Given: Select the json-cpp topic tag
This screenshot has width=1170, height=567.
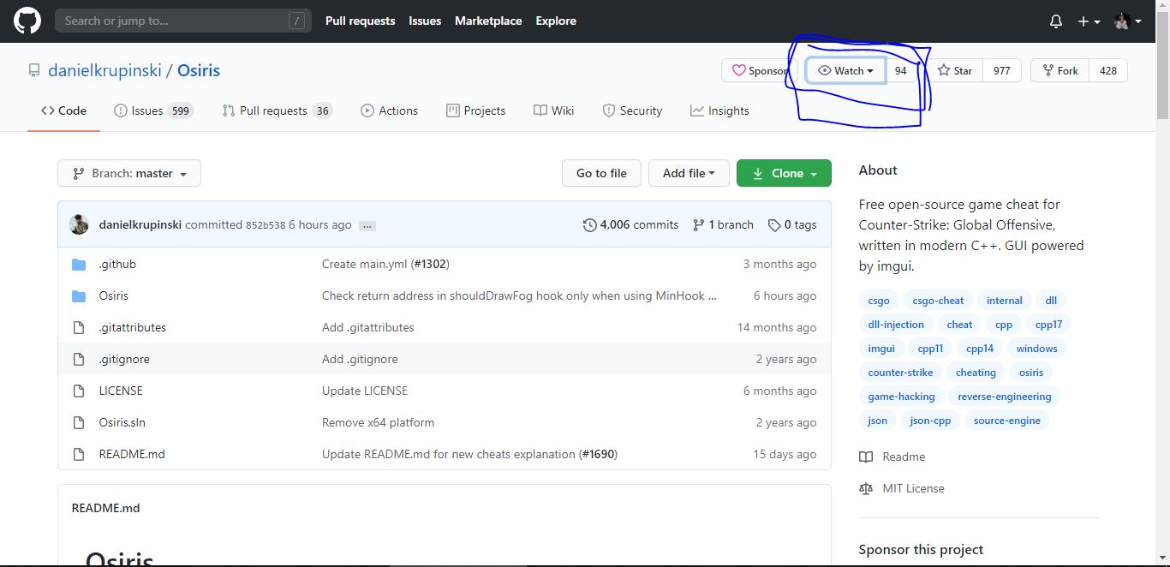Looking at the screenshot, I should click(930, 421).
